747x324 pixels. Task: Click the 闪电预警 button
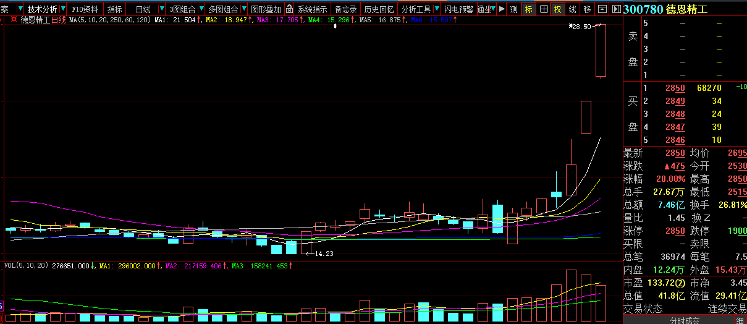tap(459, 9)
